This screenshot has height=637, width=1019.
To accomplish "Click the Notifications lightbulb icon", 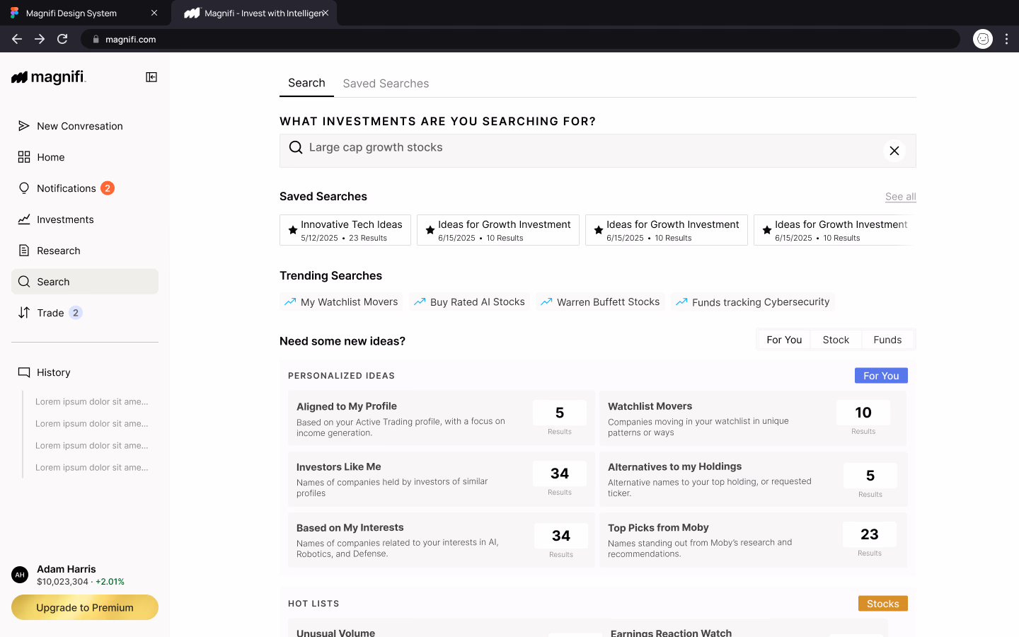I will (x=24, y=188).
